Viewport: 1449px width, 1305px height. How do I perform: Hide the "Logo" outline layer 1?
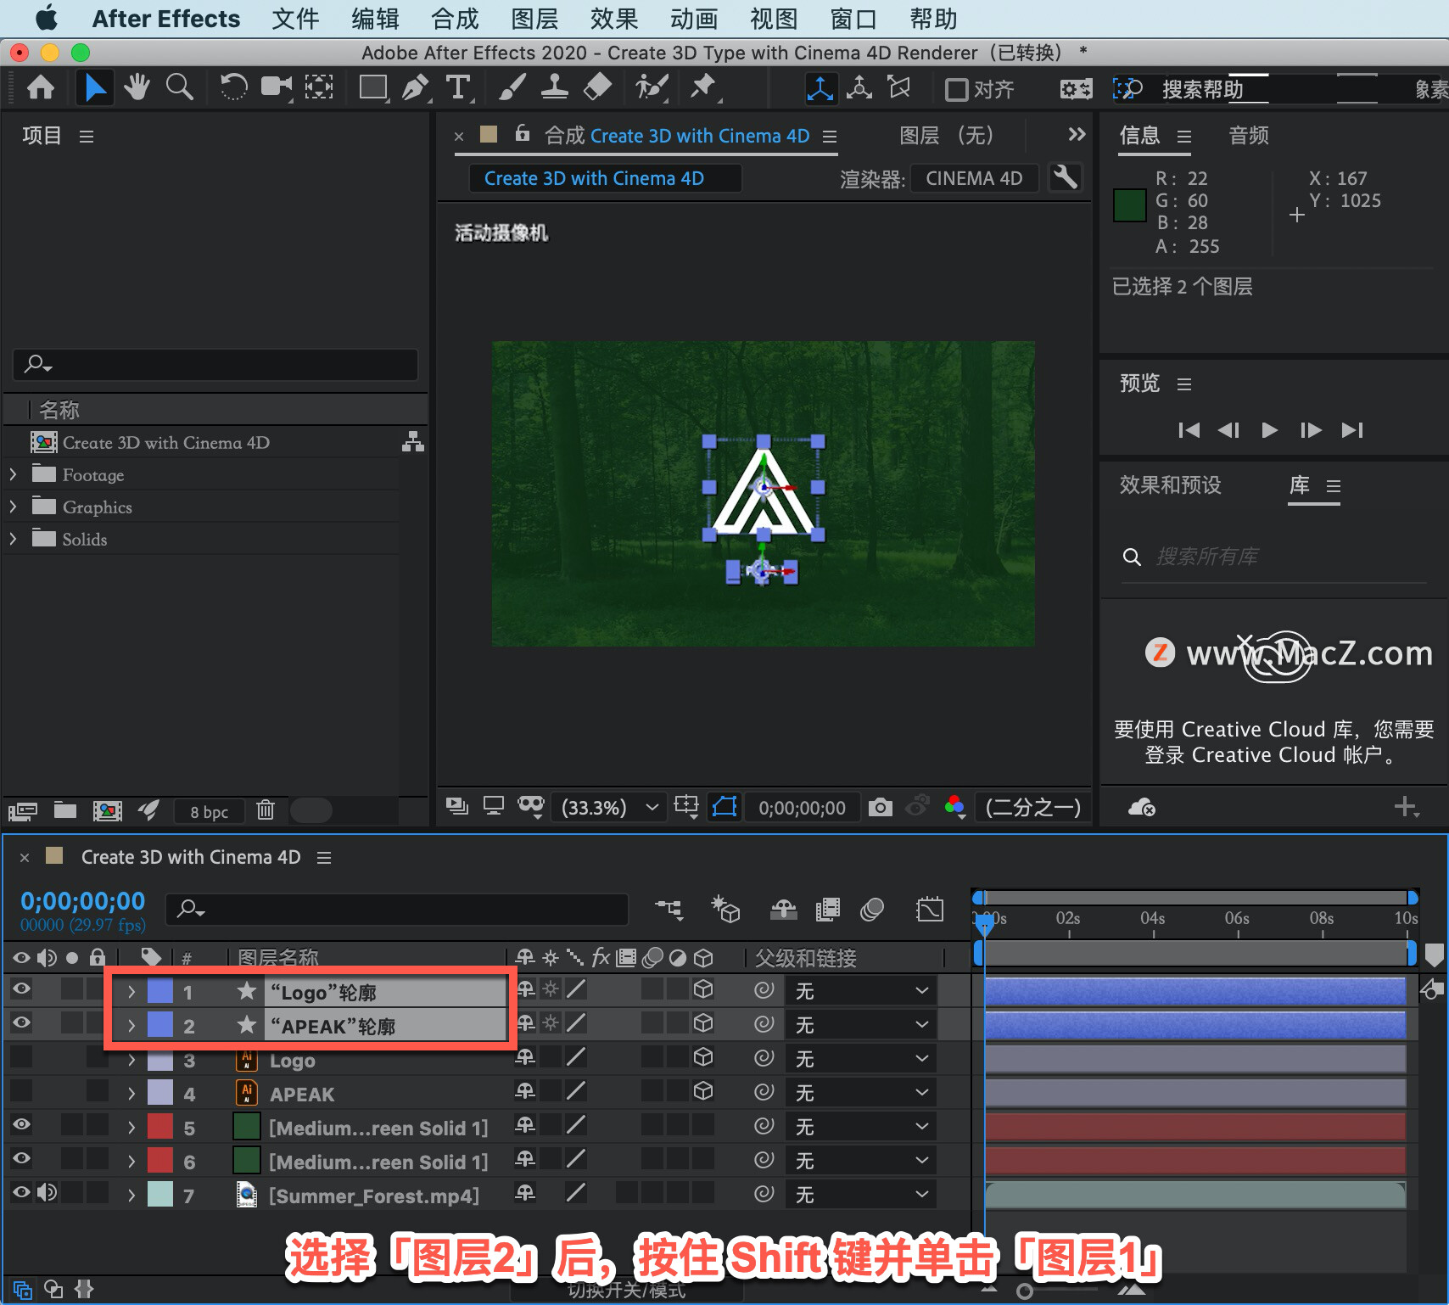(x=22, y=989)
